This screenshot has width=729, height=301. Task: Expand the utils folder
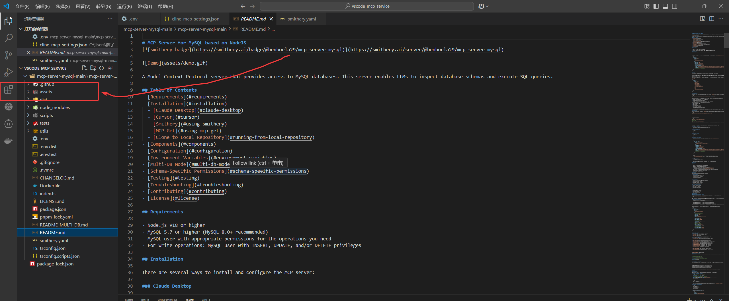(28, 131)
